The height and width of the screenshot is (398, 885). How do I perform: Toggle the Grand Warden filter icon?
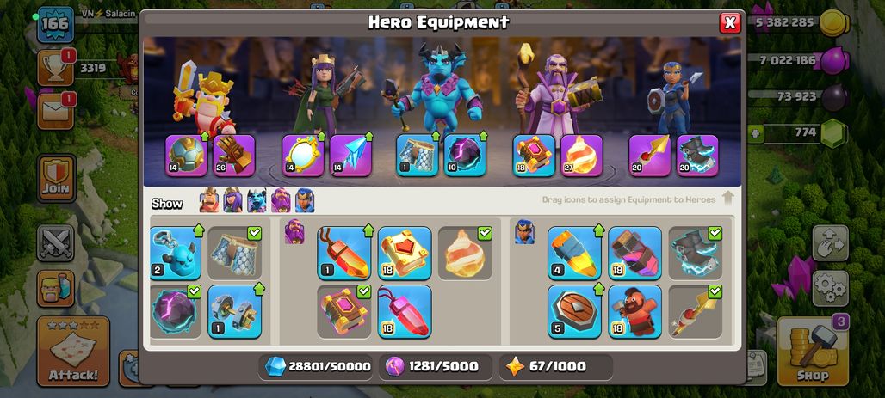pyautogui.click(x=281, y=200)
